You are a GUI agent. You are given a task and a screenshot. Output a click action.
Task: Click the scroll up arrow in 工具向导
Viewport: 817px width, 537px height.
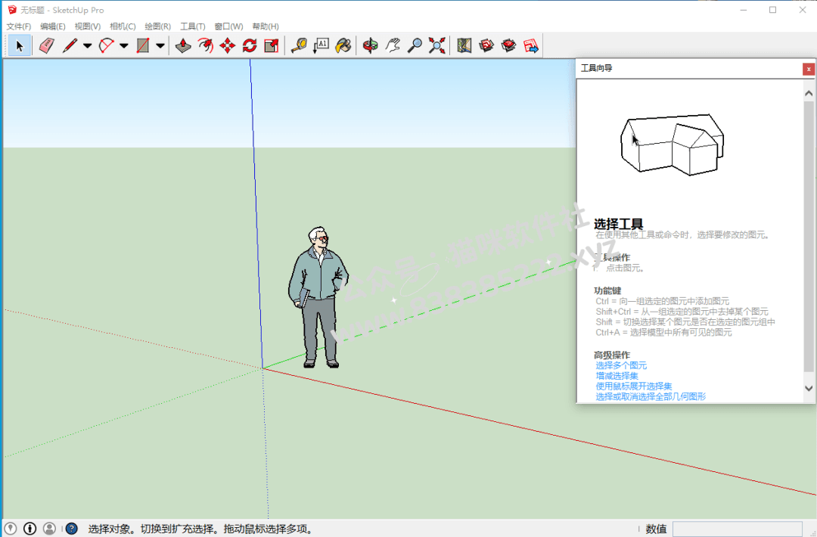point(809,93)
